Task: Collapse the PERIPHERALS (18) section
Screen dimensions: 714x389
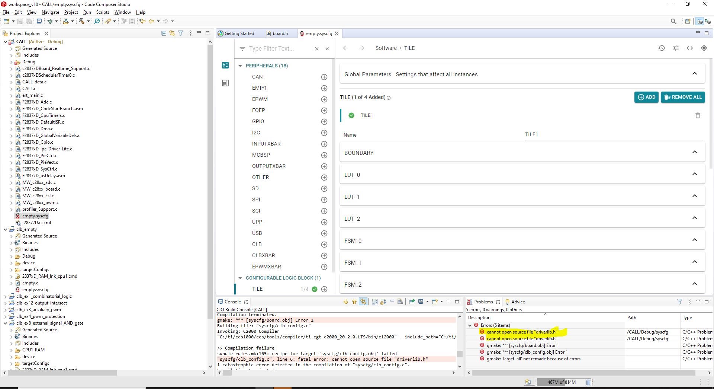Action: (x=240, y=66)
